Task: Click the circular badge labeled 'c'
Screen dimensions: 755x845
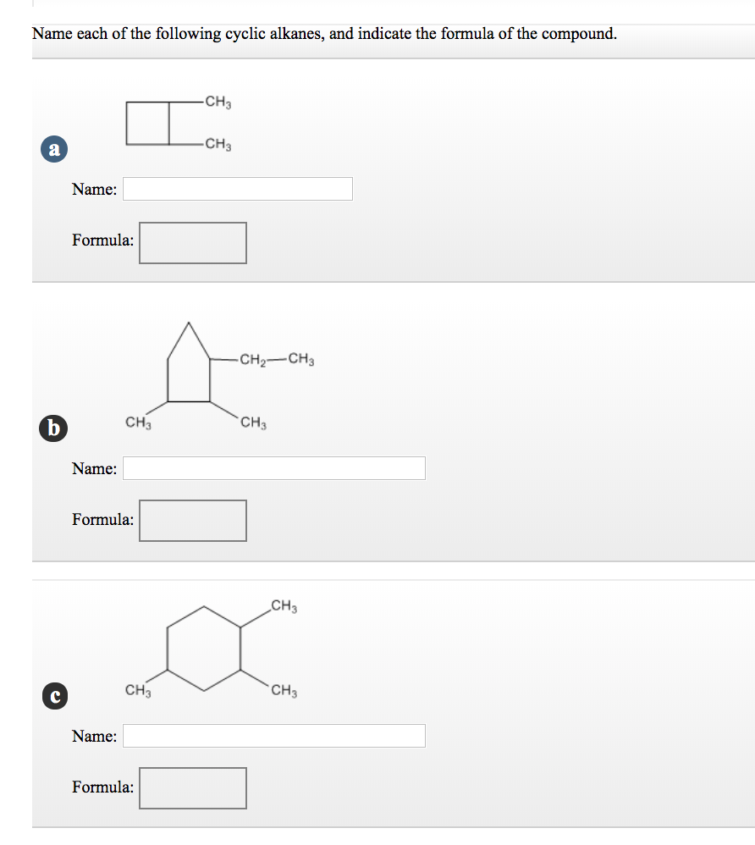Action: [x=53, y=696]
